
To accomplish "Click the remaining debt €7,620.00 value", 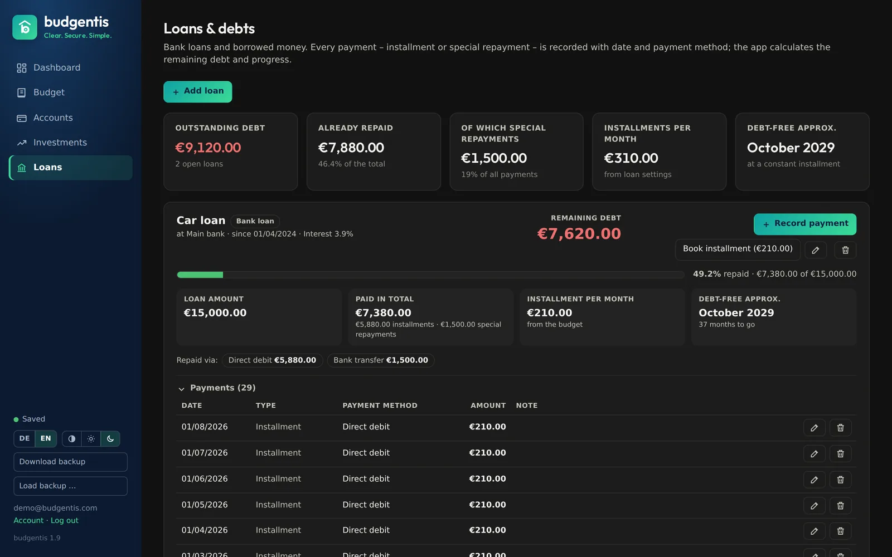I will pyautogui.click(x=579, y=234).
